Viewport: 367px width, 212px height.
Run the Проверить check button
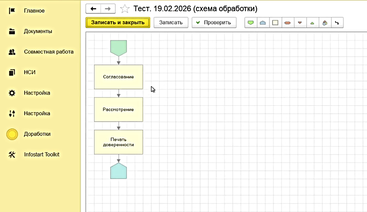point(214,22)
